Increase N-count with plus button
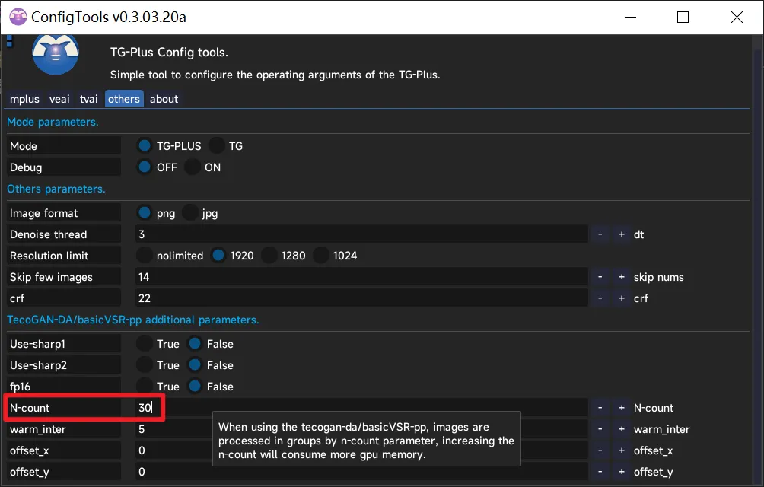The height and width of the screenshot is (487, 764). point(621,408)
